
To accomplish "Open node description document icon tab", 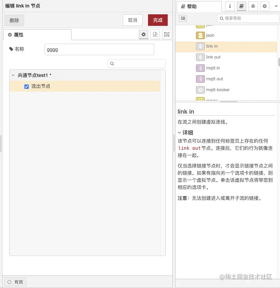I will 155,34.
